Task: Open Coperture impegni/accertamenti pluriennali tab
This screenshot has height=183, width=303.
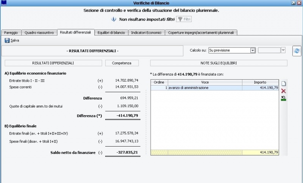Action: (x=201, y=33)
